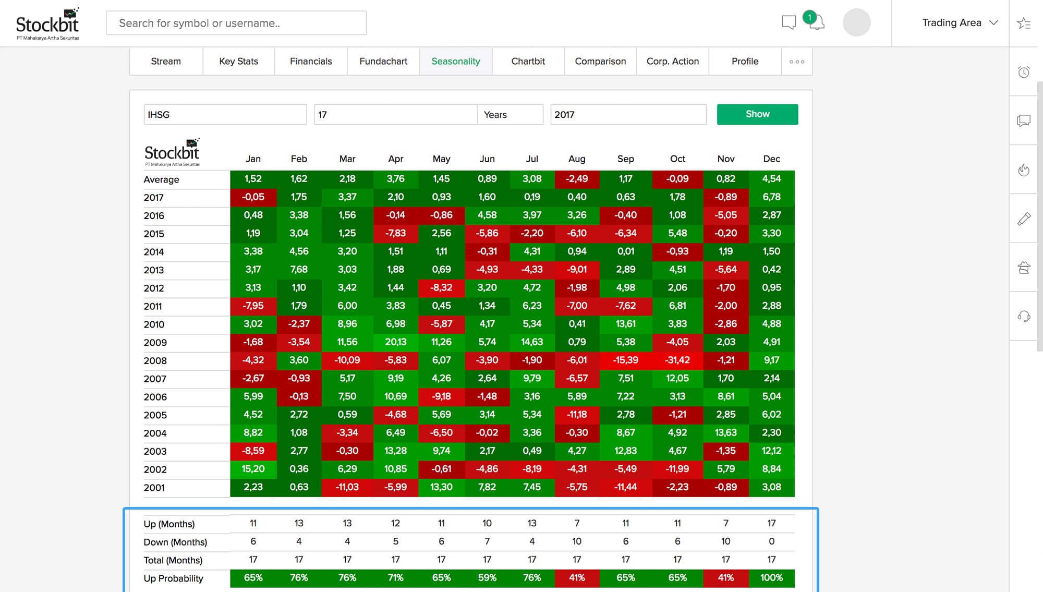Click the page vertical scrollbar

1040,216
